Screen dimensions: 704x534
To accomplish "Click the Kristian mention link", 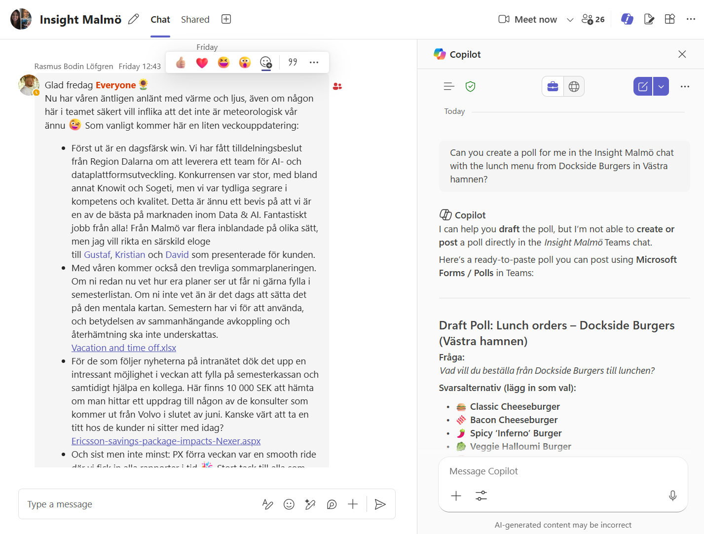I will (130, 254).
